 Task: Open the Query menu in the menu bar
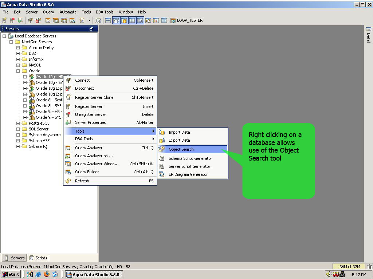[x=48, y=12]
